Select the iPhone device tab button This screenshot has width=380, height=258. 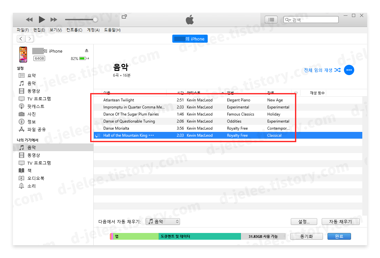pyautogui.click(x=190, y=39)
